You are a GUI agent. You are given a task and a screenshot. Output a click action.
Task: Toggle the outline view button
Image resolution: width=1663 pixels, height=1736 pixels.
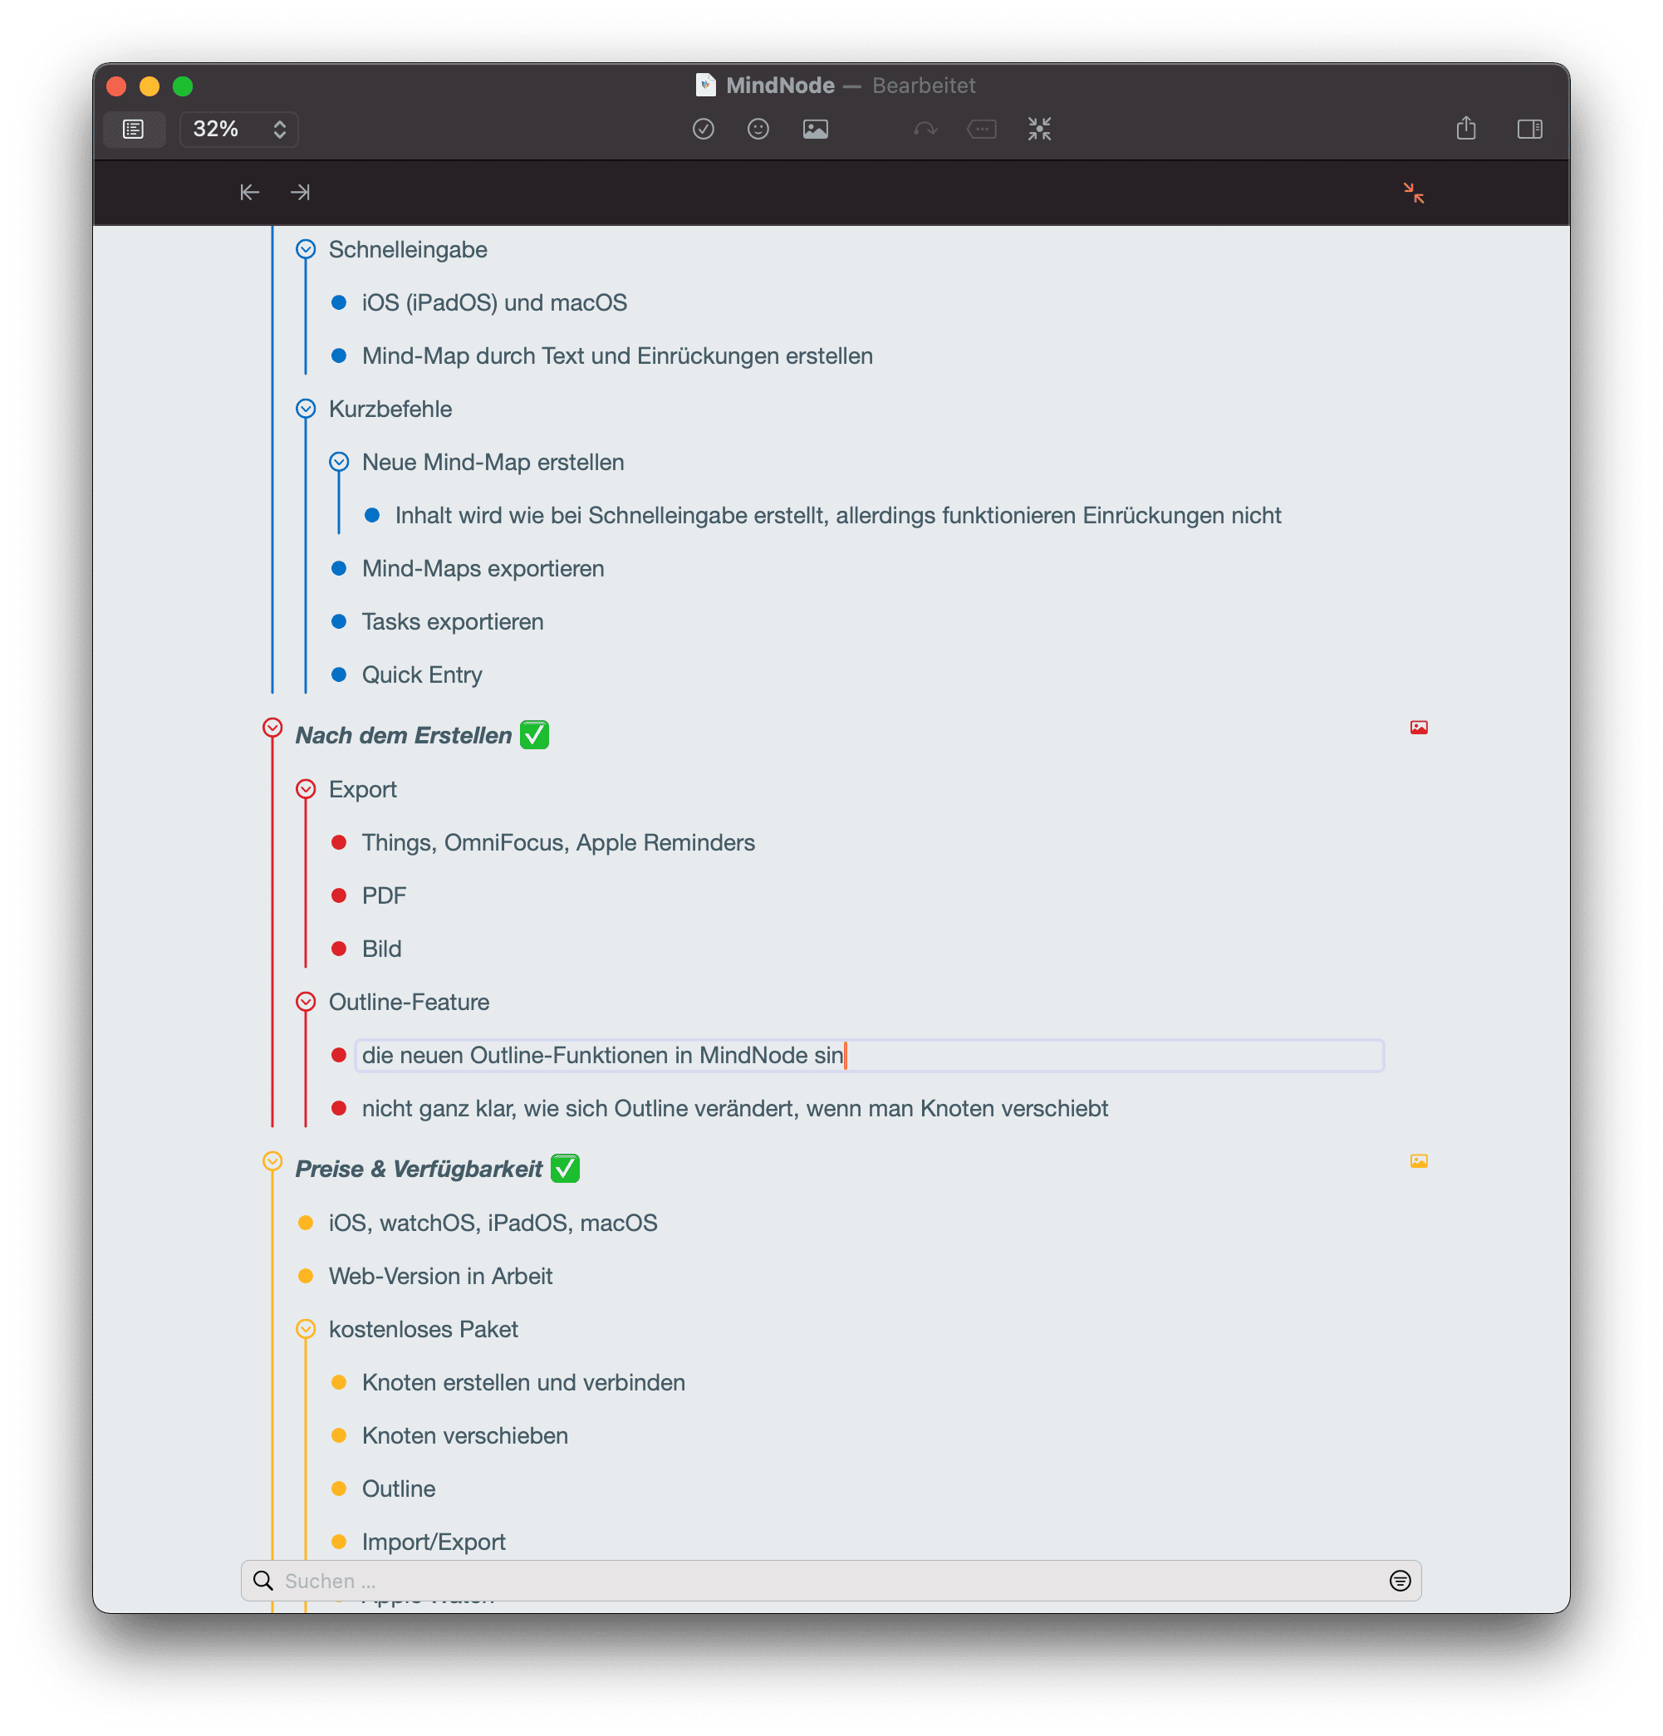pos(133,130)
